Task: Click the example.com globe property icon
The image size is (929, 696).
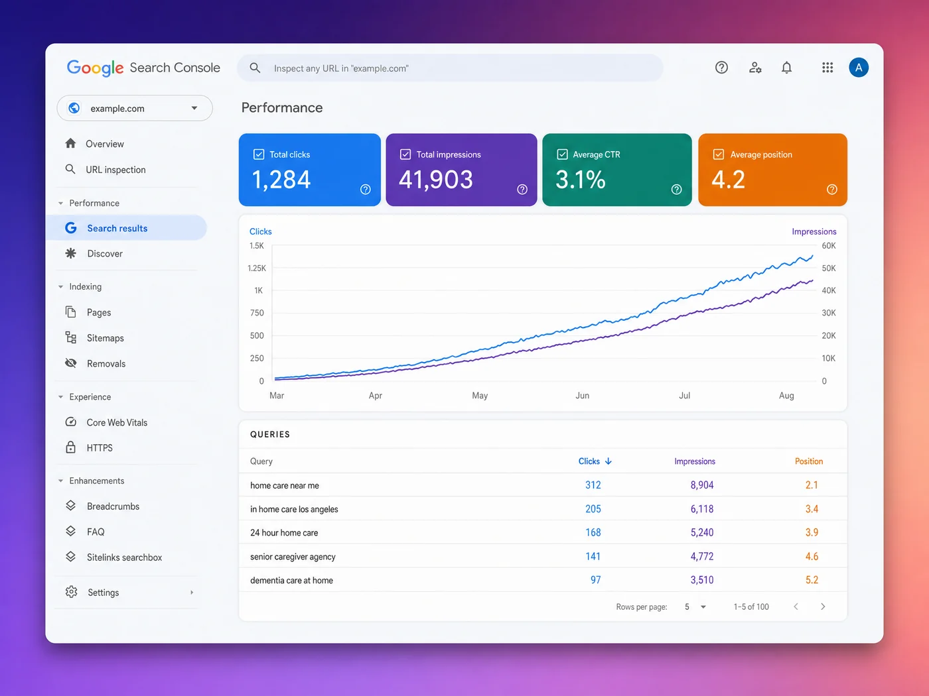Action: pos(74,108)
